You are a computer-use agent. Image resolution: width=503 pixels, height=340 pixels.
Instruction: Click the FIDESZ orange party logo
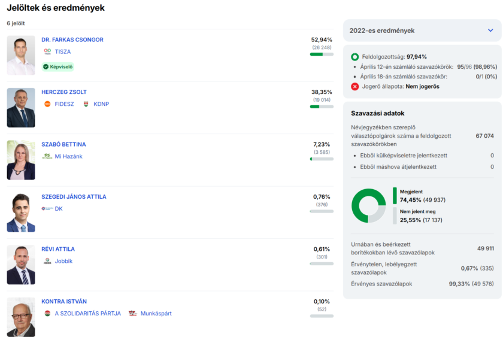[47, 104]
